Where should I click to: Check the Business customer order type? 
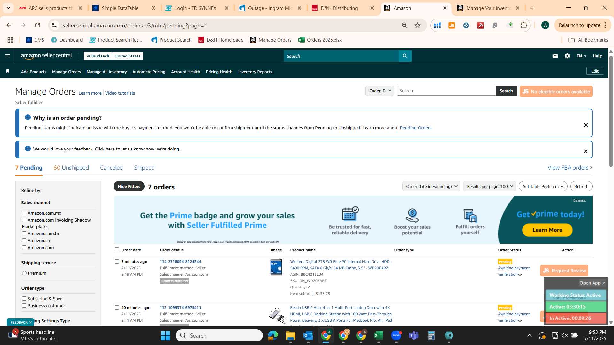click(24, 305)
